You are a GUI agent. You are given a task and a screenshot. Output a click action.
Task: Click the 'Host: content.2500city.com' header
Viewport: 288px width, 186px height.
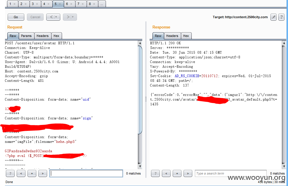[x=31, y=71]
